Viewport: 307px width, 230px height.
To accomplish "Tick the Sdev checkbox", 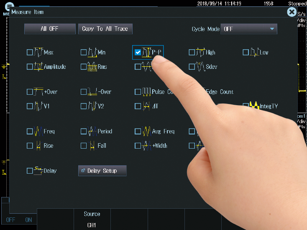I will 192,67.
